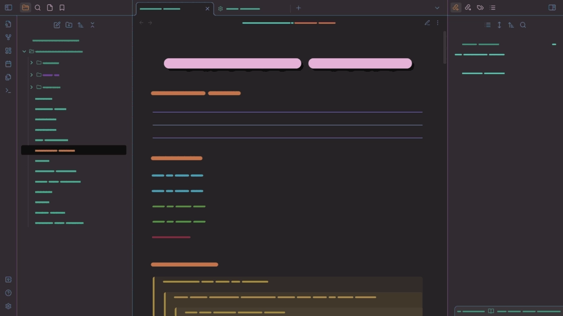Viewport: 563px width, 316px height.
Task: Open a new tab with the plus button
Action: coord(298,8)
